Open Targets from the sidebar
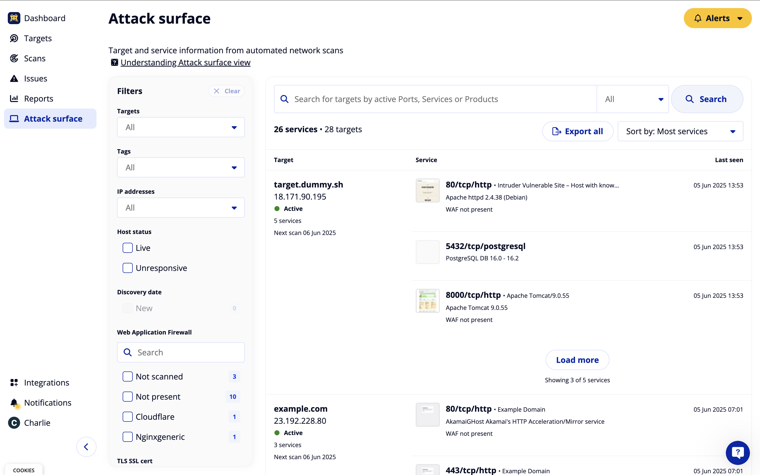 coord(38,38)
